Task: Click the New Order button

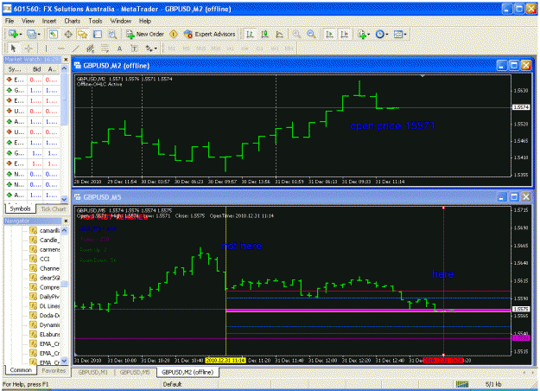Action: point(145,34)
